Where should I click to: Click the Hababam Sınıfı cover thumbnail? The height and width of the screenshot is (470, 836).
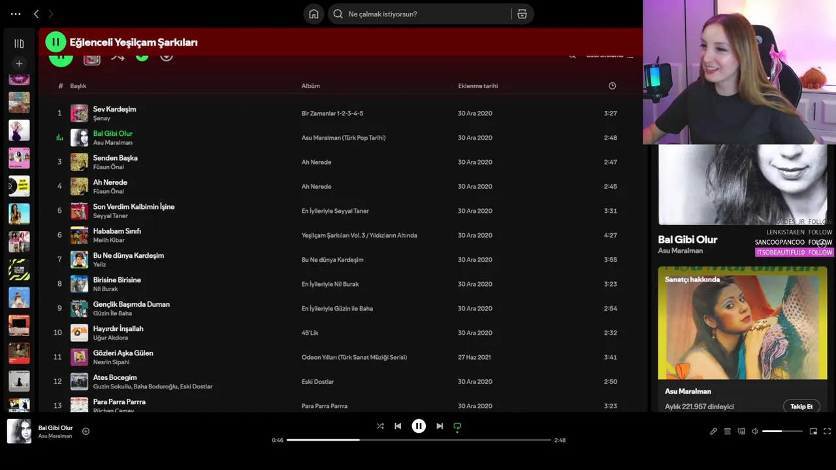(79, 235)
